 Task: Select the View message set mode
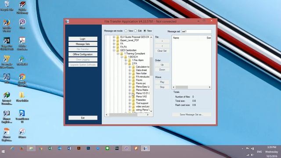coord(126,31)
